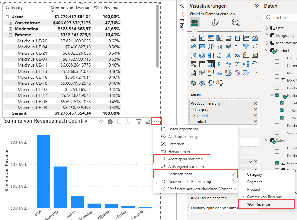Expand the Moderation row in matrix

[10, 29]
